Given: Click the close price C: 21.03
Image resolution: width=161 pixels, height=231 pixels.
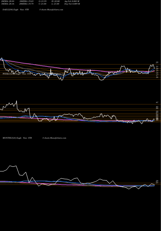Looking at the screenshot, I should click(43, 4).
